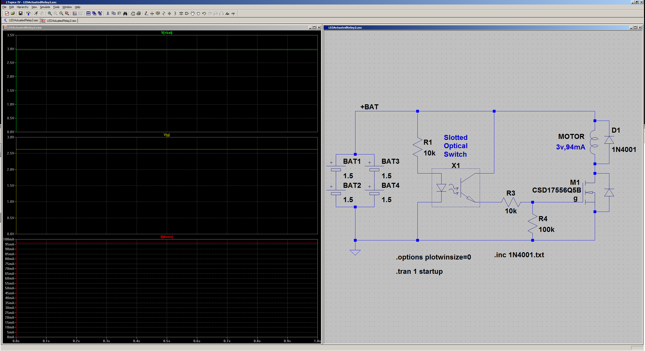Open the Window menu

tap(67, 7)
